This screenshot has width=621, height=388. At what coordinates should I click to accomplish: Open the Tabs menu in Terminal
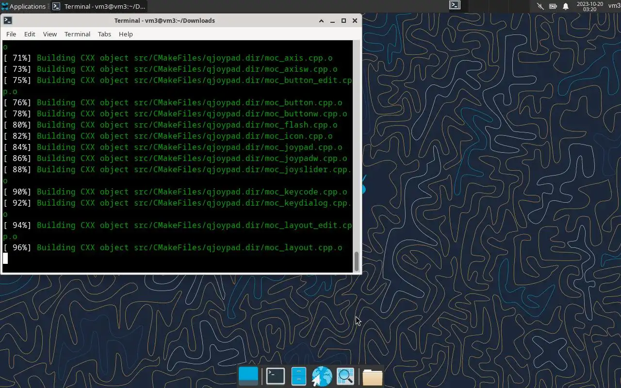coord(104,34)
